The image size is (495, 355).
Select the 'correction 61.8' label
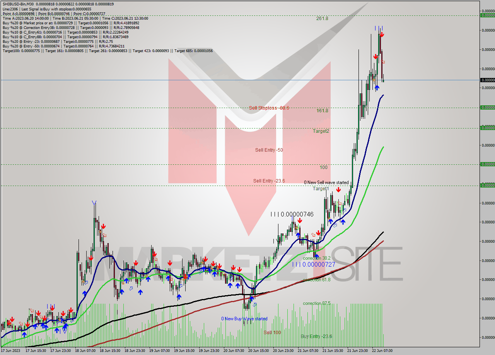316,280
